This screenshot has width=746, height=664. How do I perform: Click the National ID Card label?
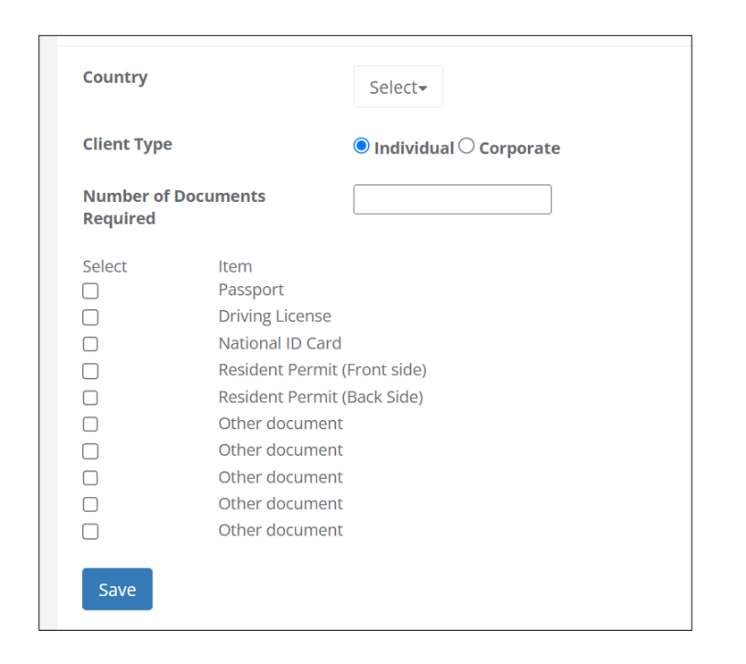tap(280, 343)
